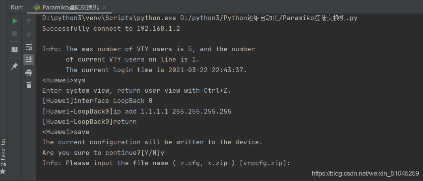Click the Stop process square icon
The image size is (423, 181).
tap(15, 34)
